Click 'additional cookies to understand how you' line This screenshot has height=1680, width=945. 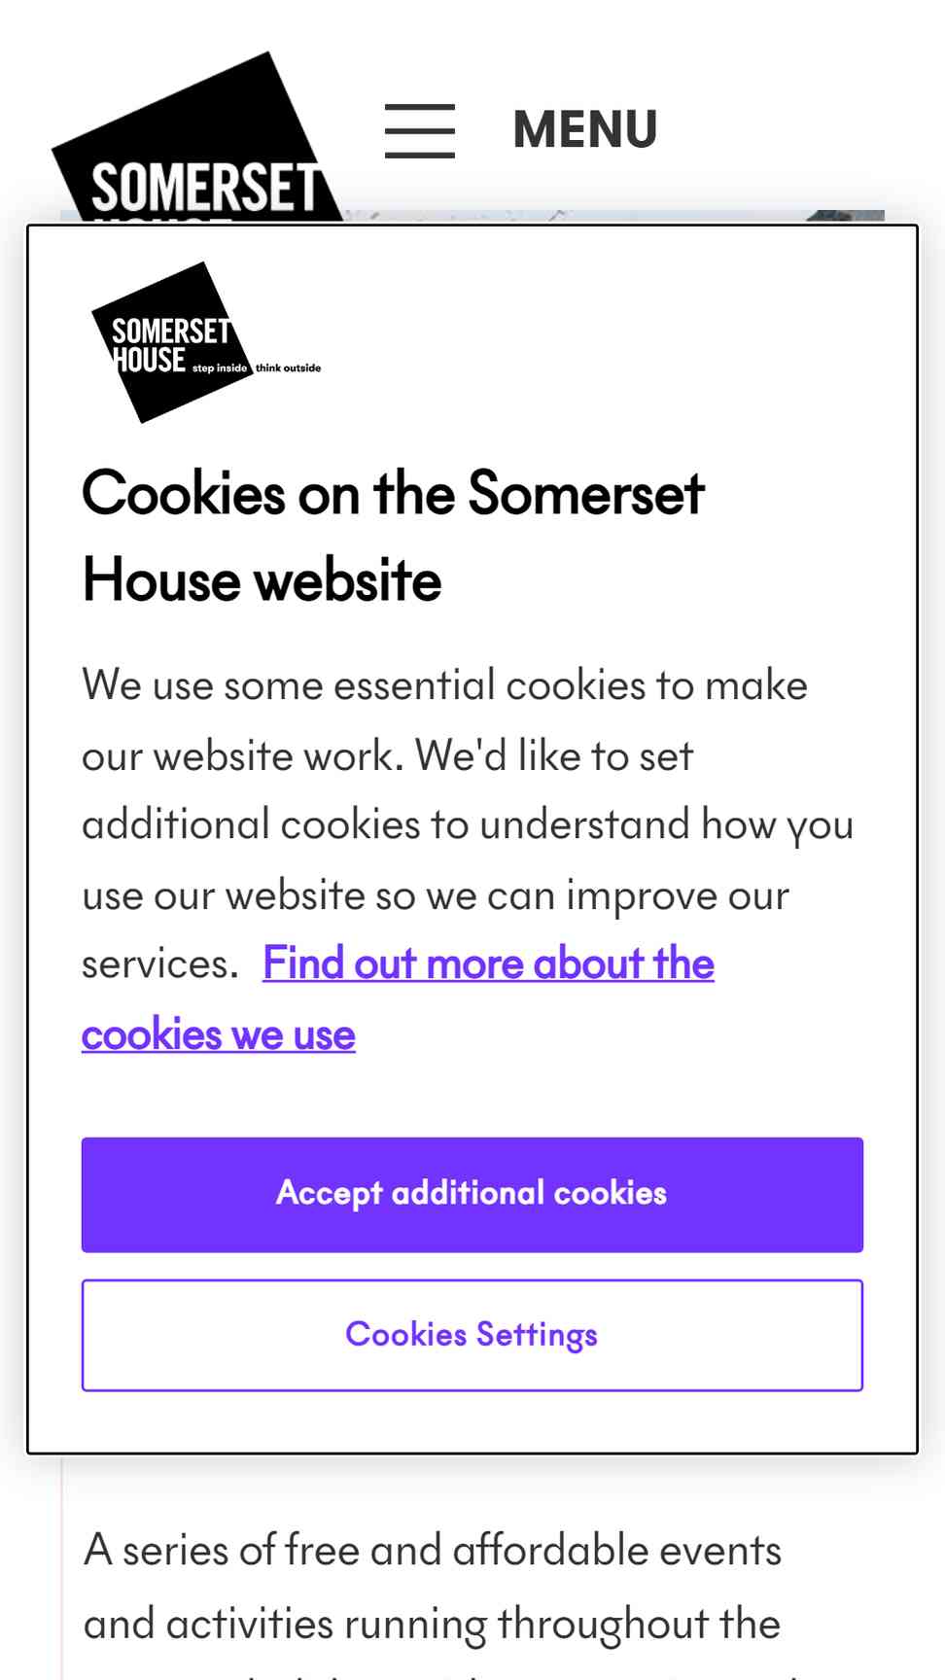(x=468, y=824)
